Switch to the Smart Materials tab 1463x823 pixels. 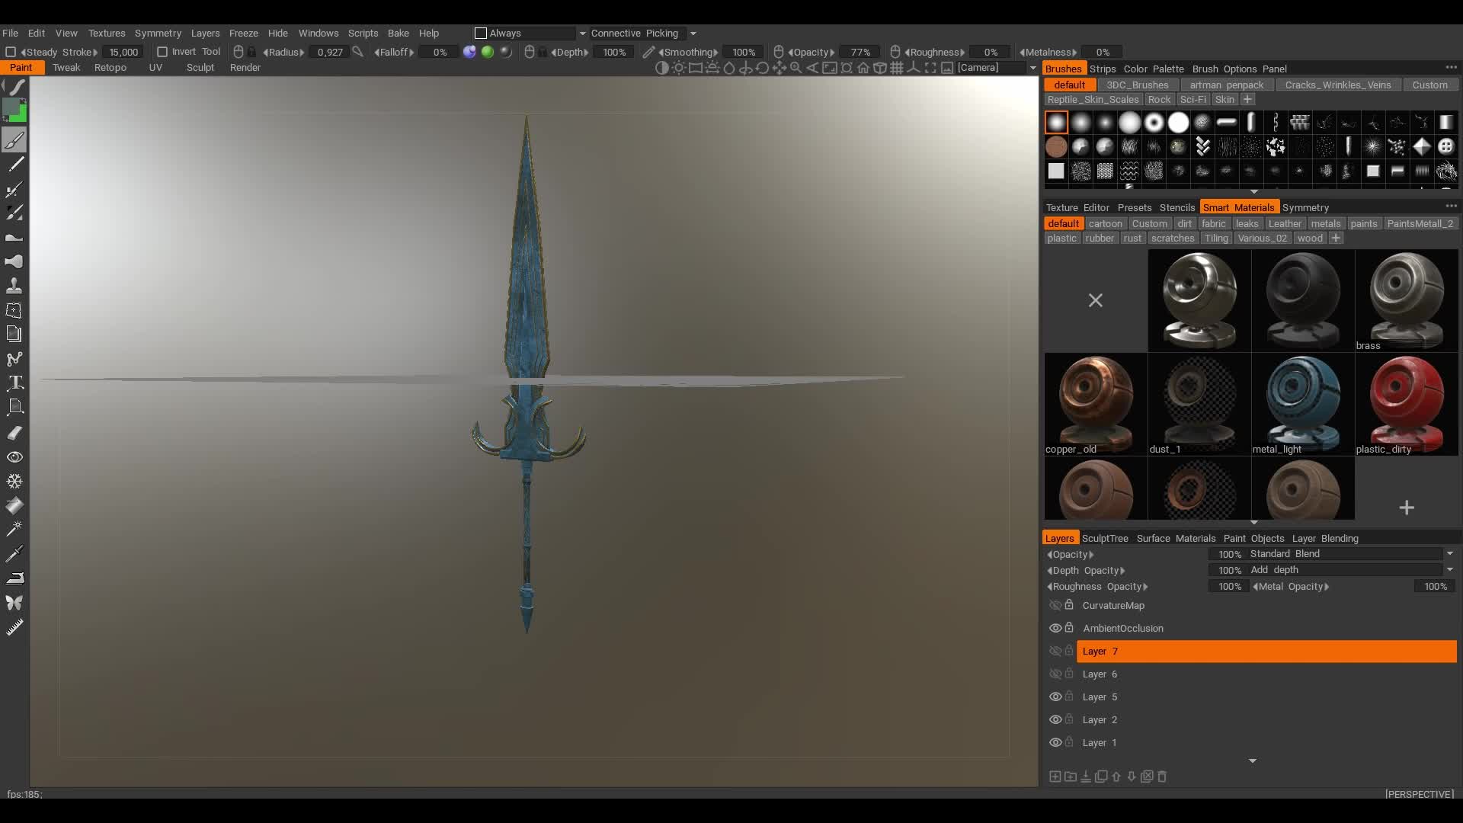pos(1240,207)
